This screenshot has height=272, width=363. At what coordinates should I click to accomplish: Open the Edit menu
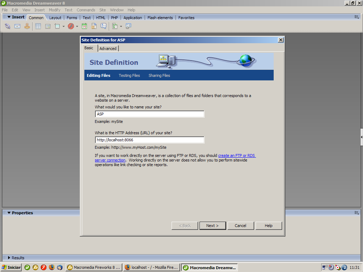pos(15,10)
